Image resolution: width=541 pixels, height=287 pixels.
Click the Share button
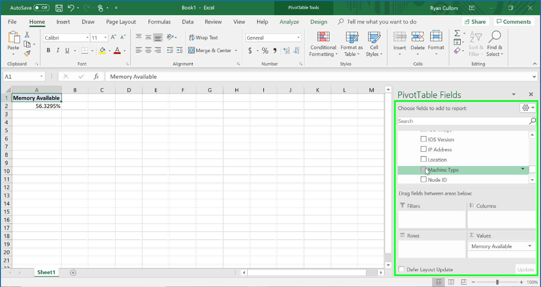(x=475, y=22)
